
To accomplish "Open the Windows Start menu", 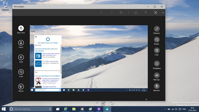I will coord(4,109).
